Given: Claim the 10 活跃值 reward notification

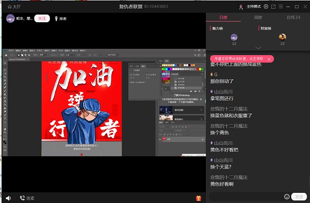Looking at the screenshot, I should (239, 59).
